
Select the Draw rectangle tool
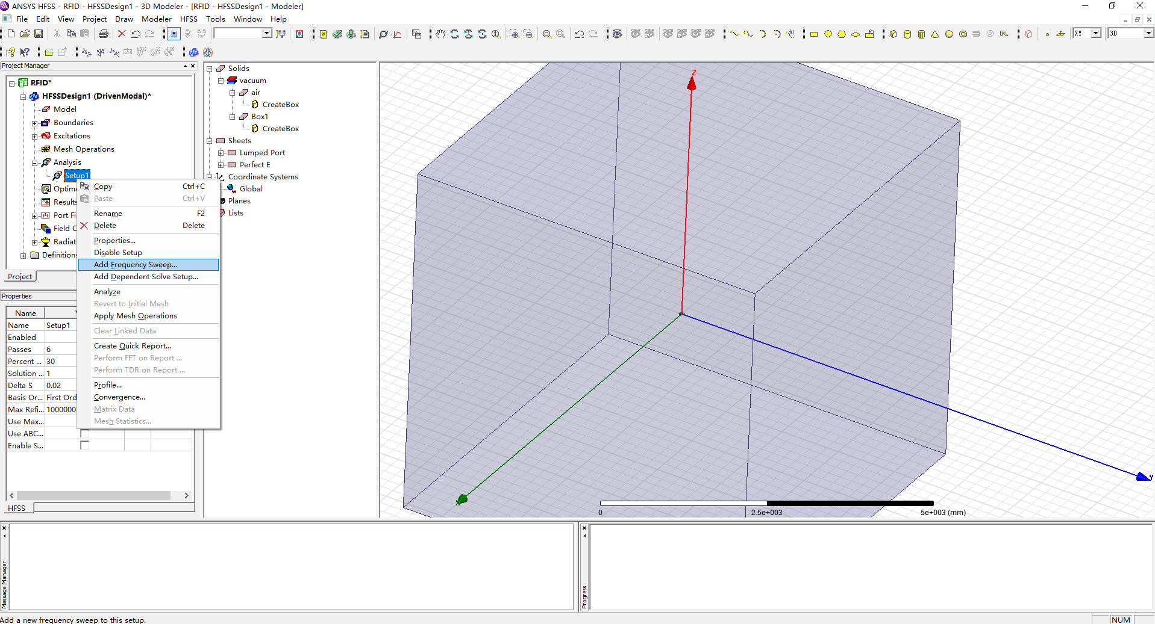click(x=814, y=34)
